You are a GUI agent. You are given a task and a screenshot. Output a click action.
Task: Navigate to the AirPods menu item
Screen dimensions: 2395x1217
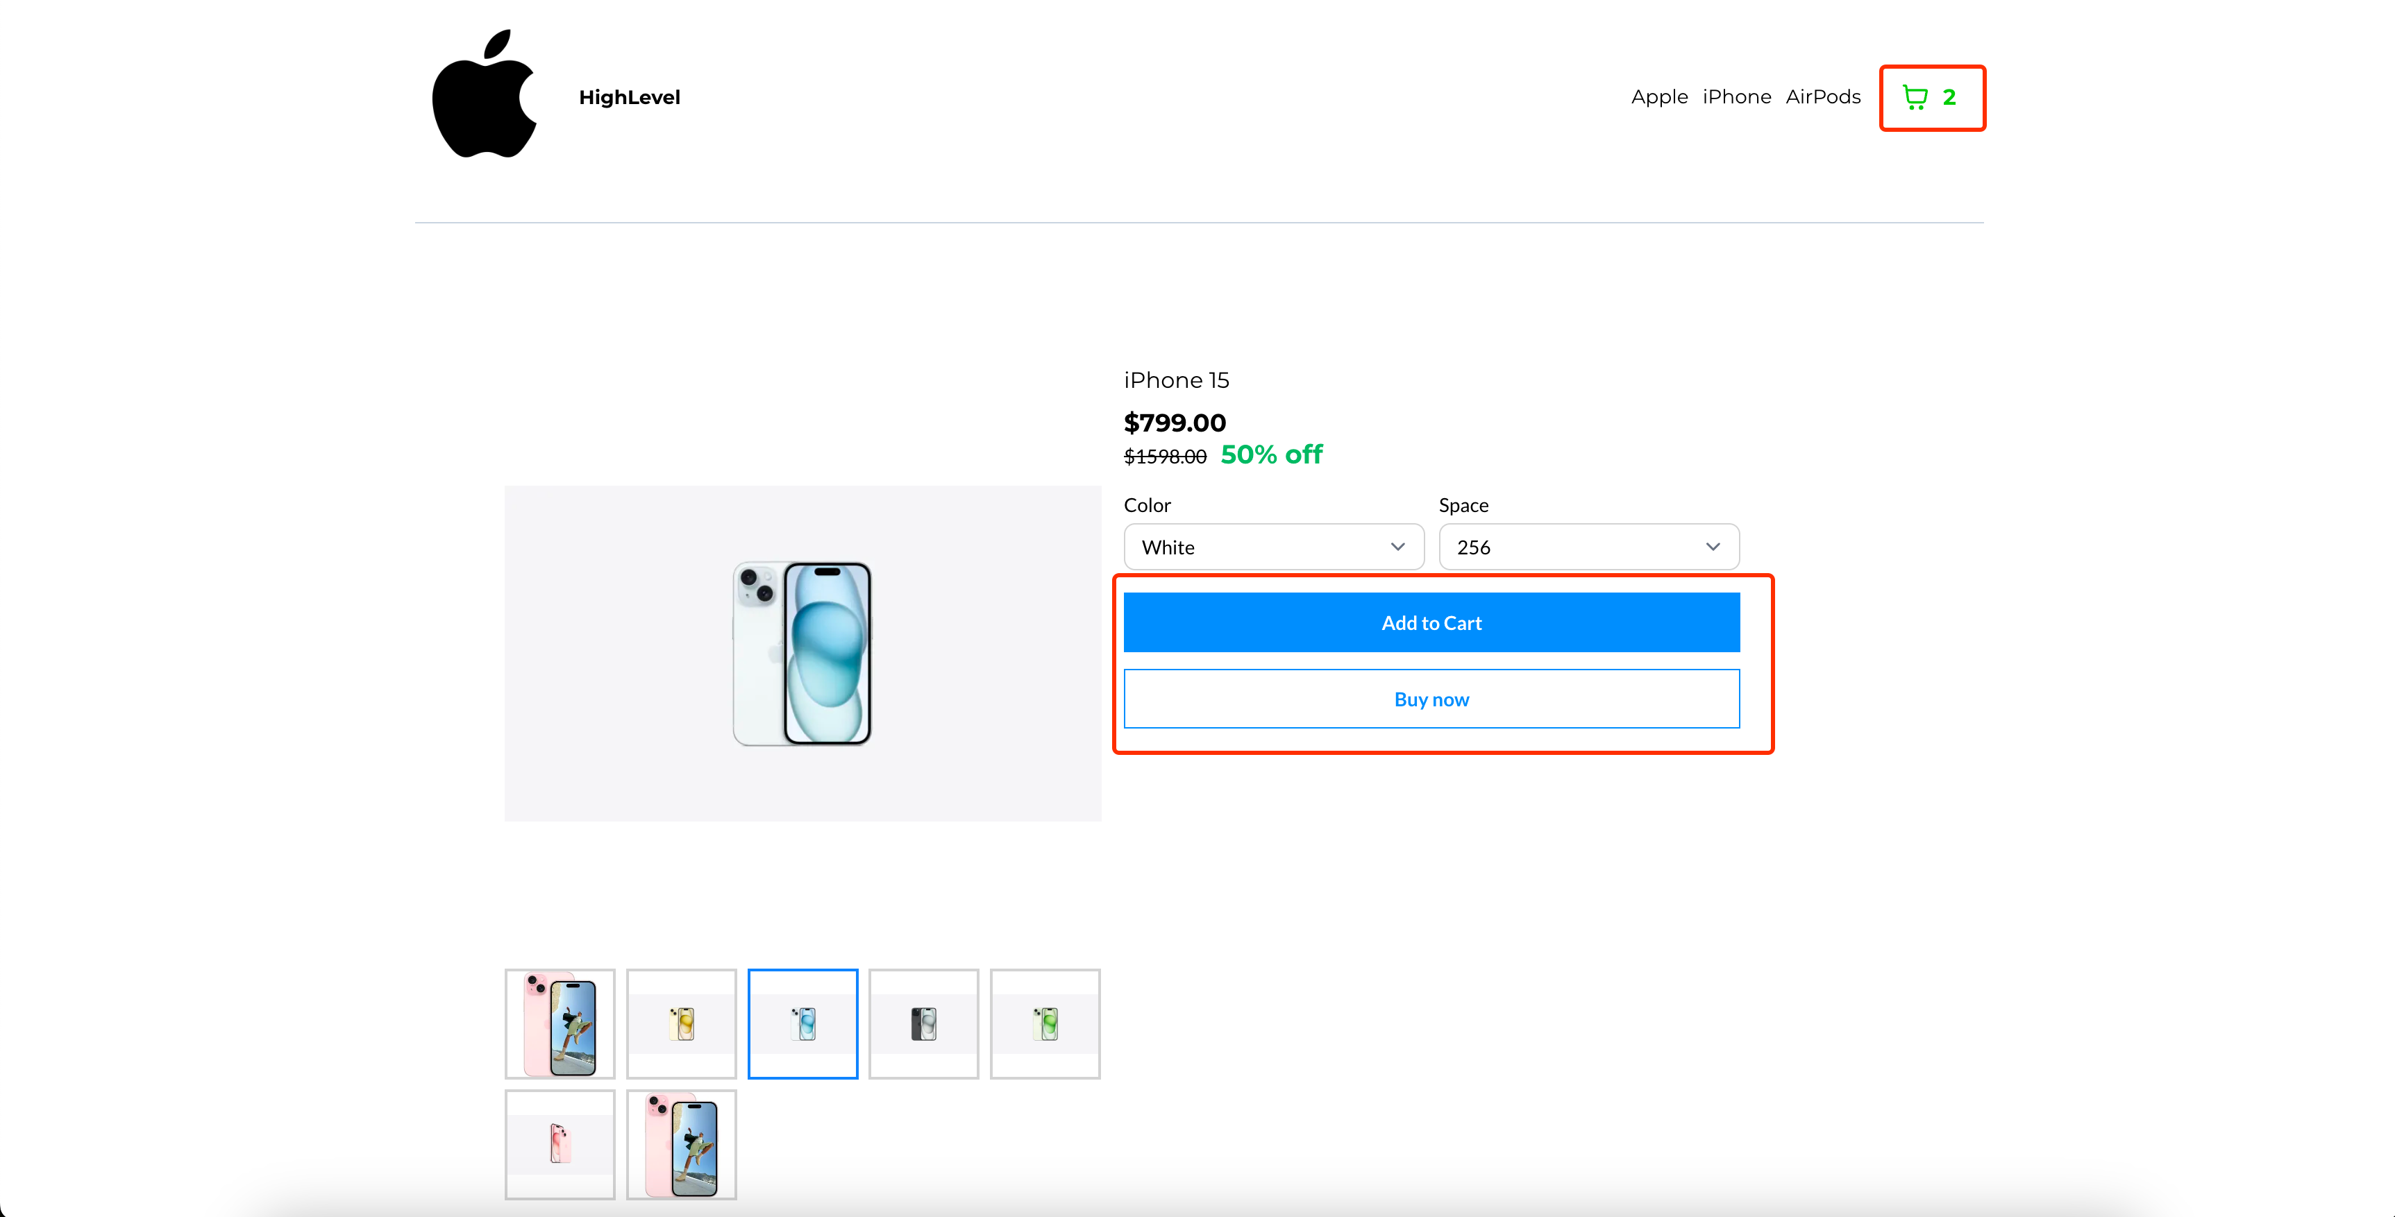click(1822, 98)
